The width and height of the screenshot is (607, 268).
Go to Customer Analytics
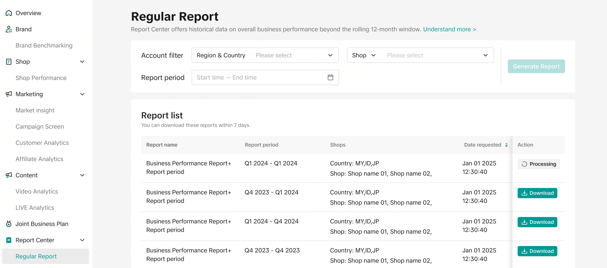point(42,143)
